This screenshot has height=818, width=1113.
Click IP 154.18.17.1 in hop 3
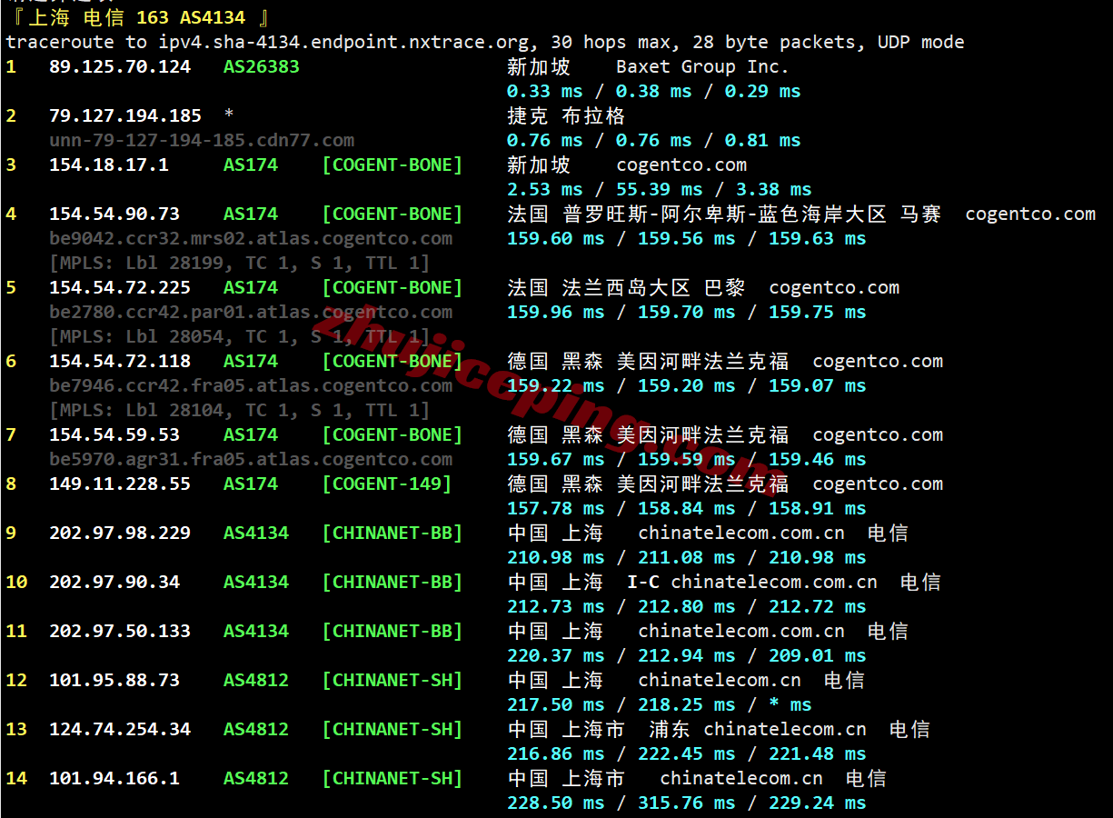109,165
